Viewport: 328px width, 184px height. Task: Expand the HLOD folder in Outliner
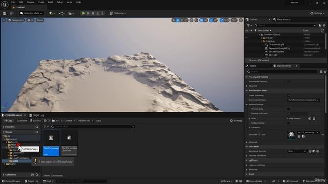tap(261, 38)
